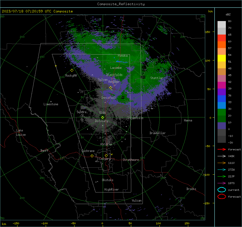
Task: Click the RedDeer city label
Action: pos(114,82)
